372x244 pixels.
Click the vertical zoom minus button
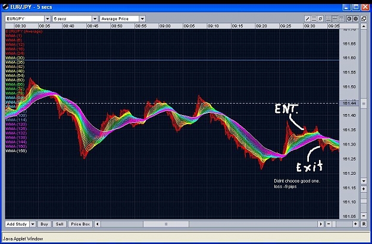pos(364,216)
